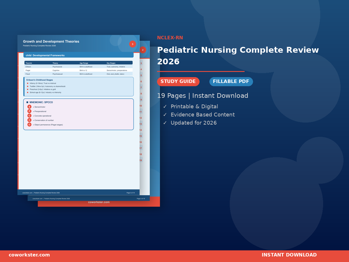Click the '= Concrete operational' mnemonic text
Screen dimensions: 349x262
pos(42,116)
